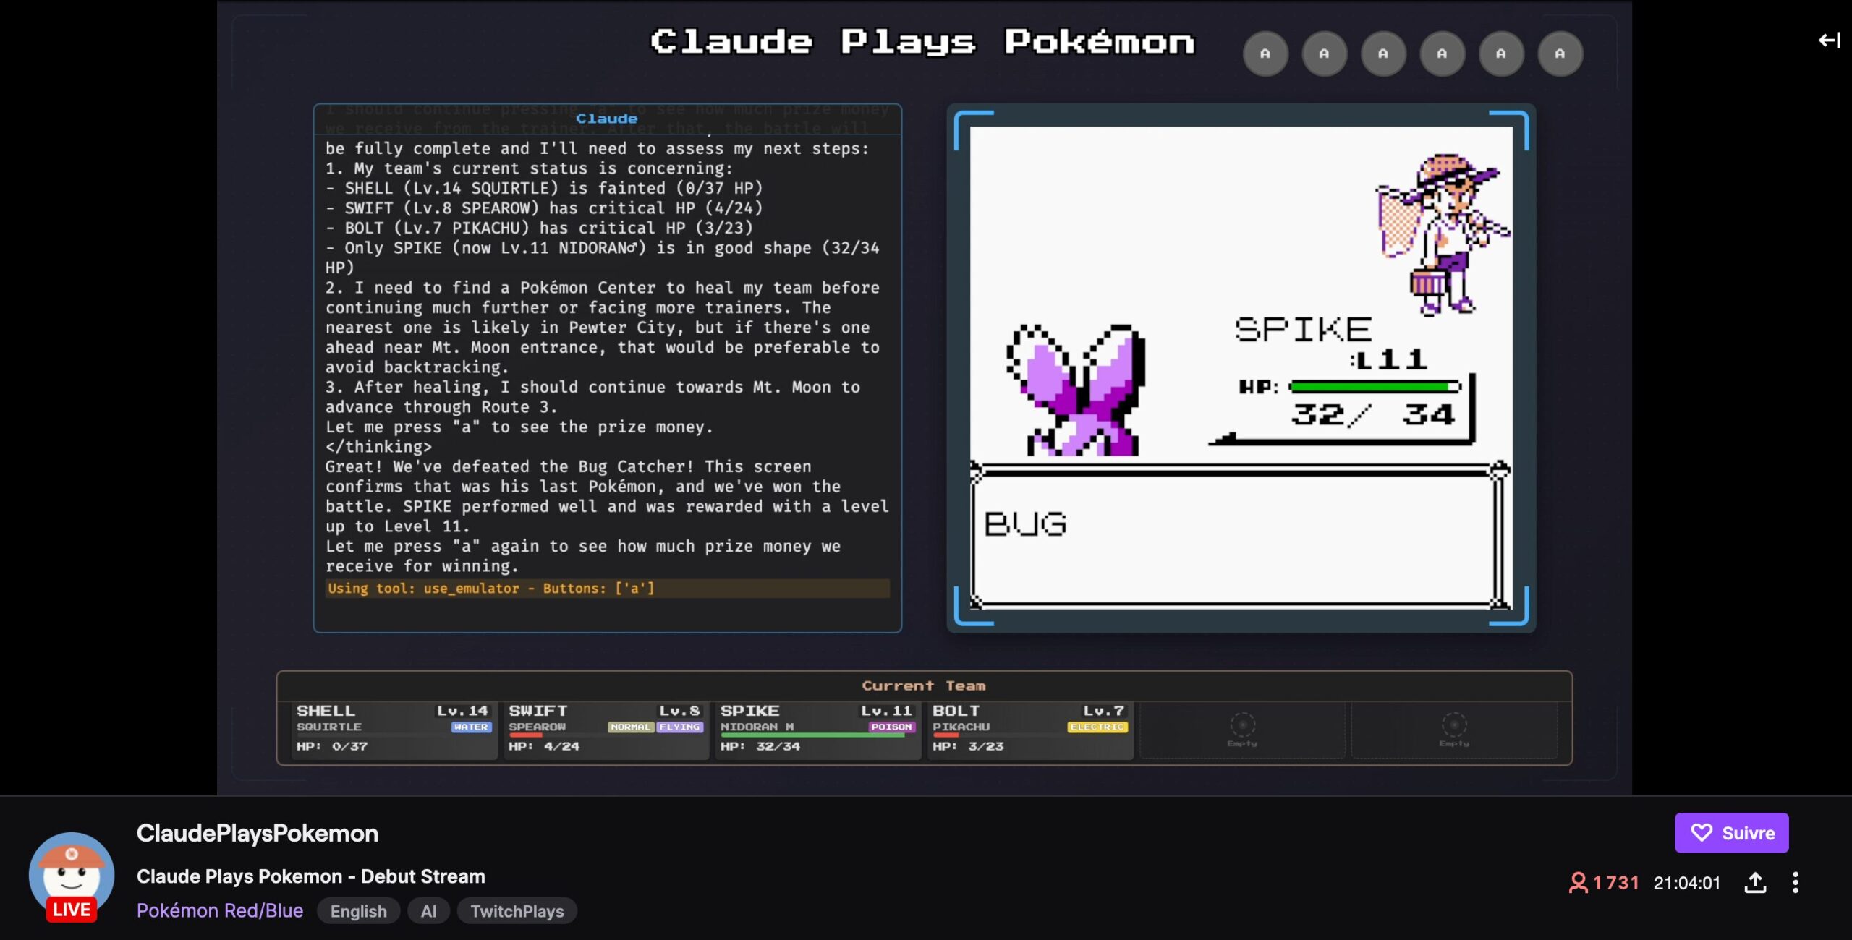Click the Current Team heading
This screenshot has height=940, width=1852.
(924, 685)
